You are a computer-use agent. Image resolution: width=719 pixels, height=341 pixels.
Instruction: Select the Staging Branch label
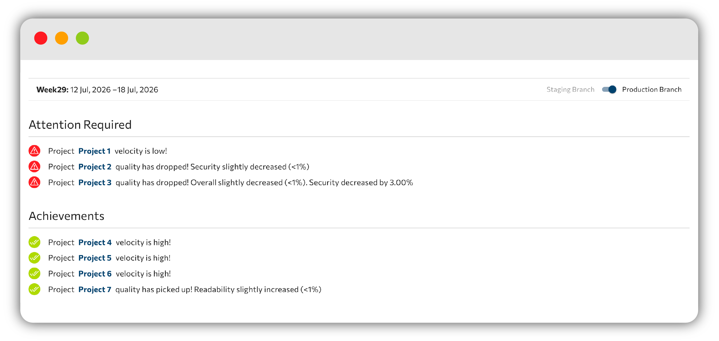[x=570, y=90]
